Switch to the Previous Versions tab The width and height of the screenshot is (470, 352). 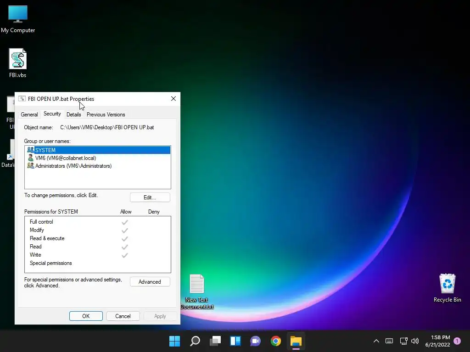pyautogui.click(x=106, y=115)
